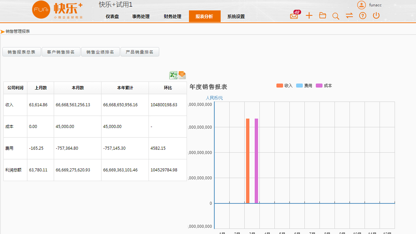Click the value -757,364.80
This screenshot has width=416, height=234.
click(x=67, y=148)
